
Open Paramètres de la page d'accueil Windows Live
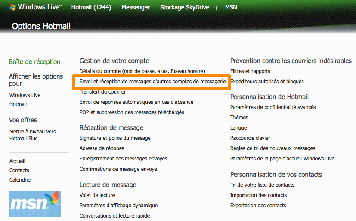tap(282, 159)
